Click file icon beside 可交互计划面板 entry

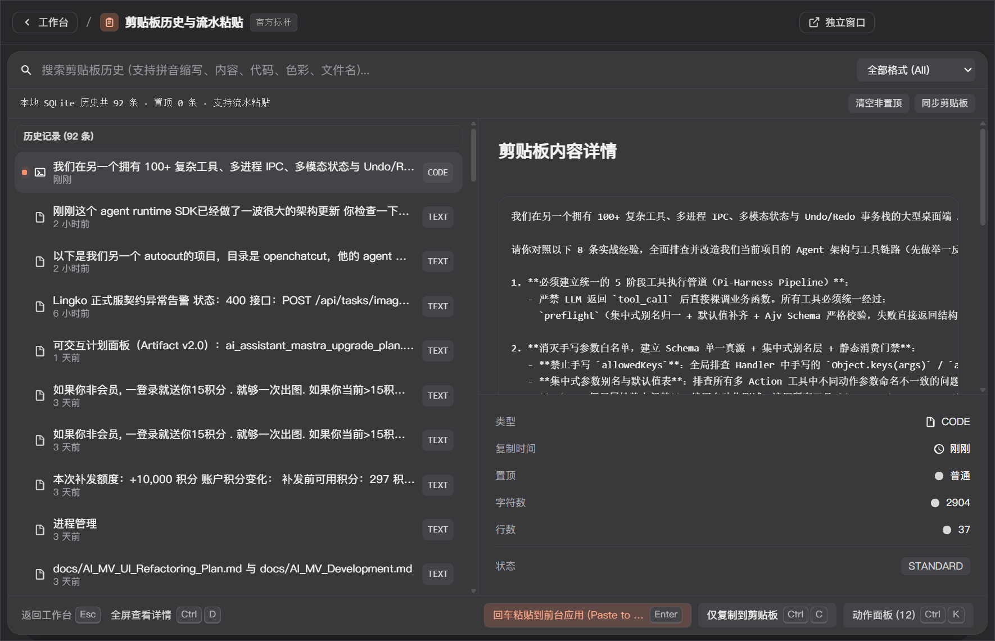point(40,351)
